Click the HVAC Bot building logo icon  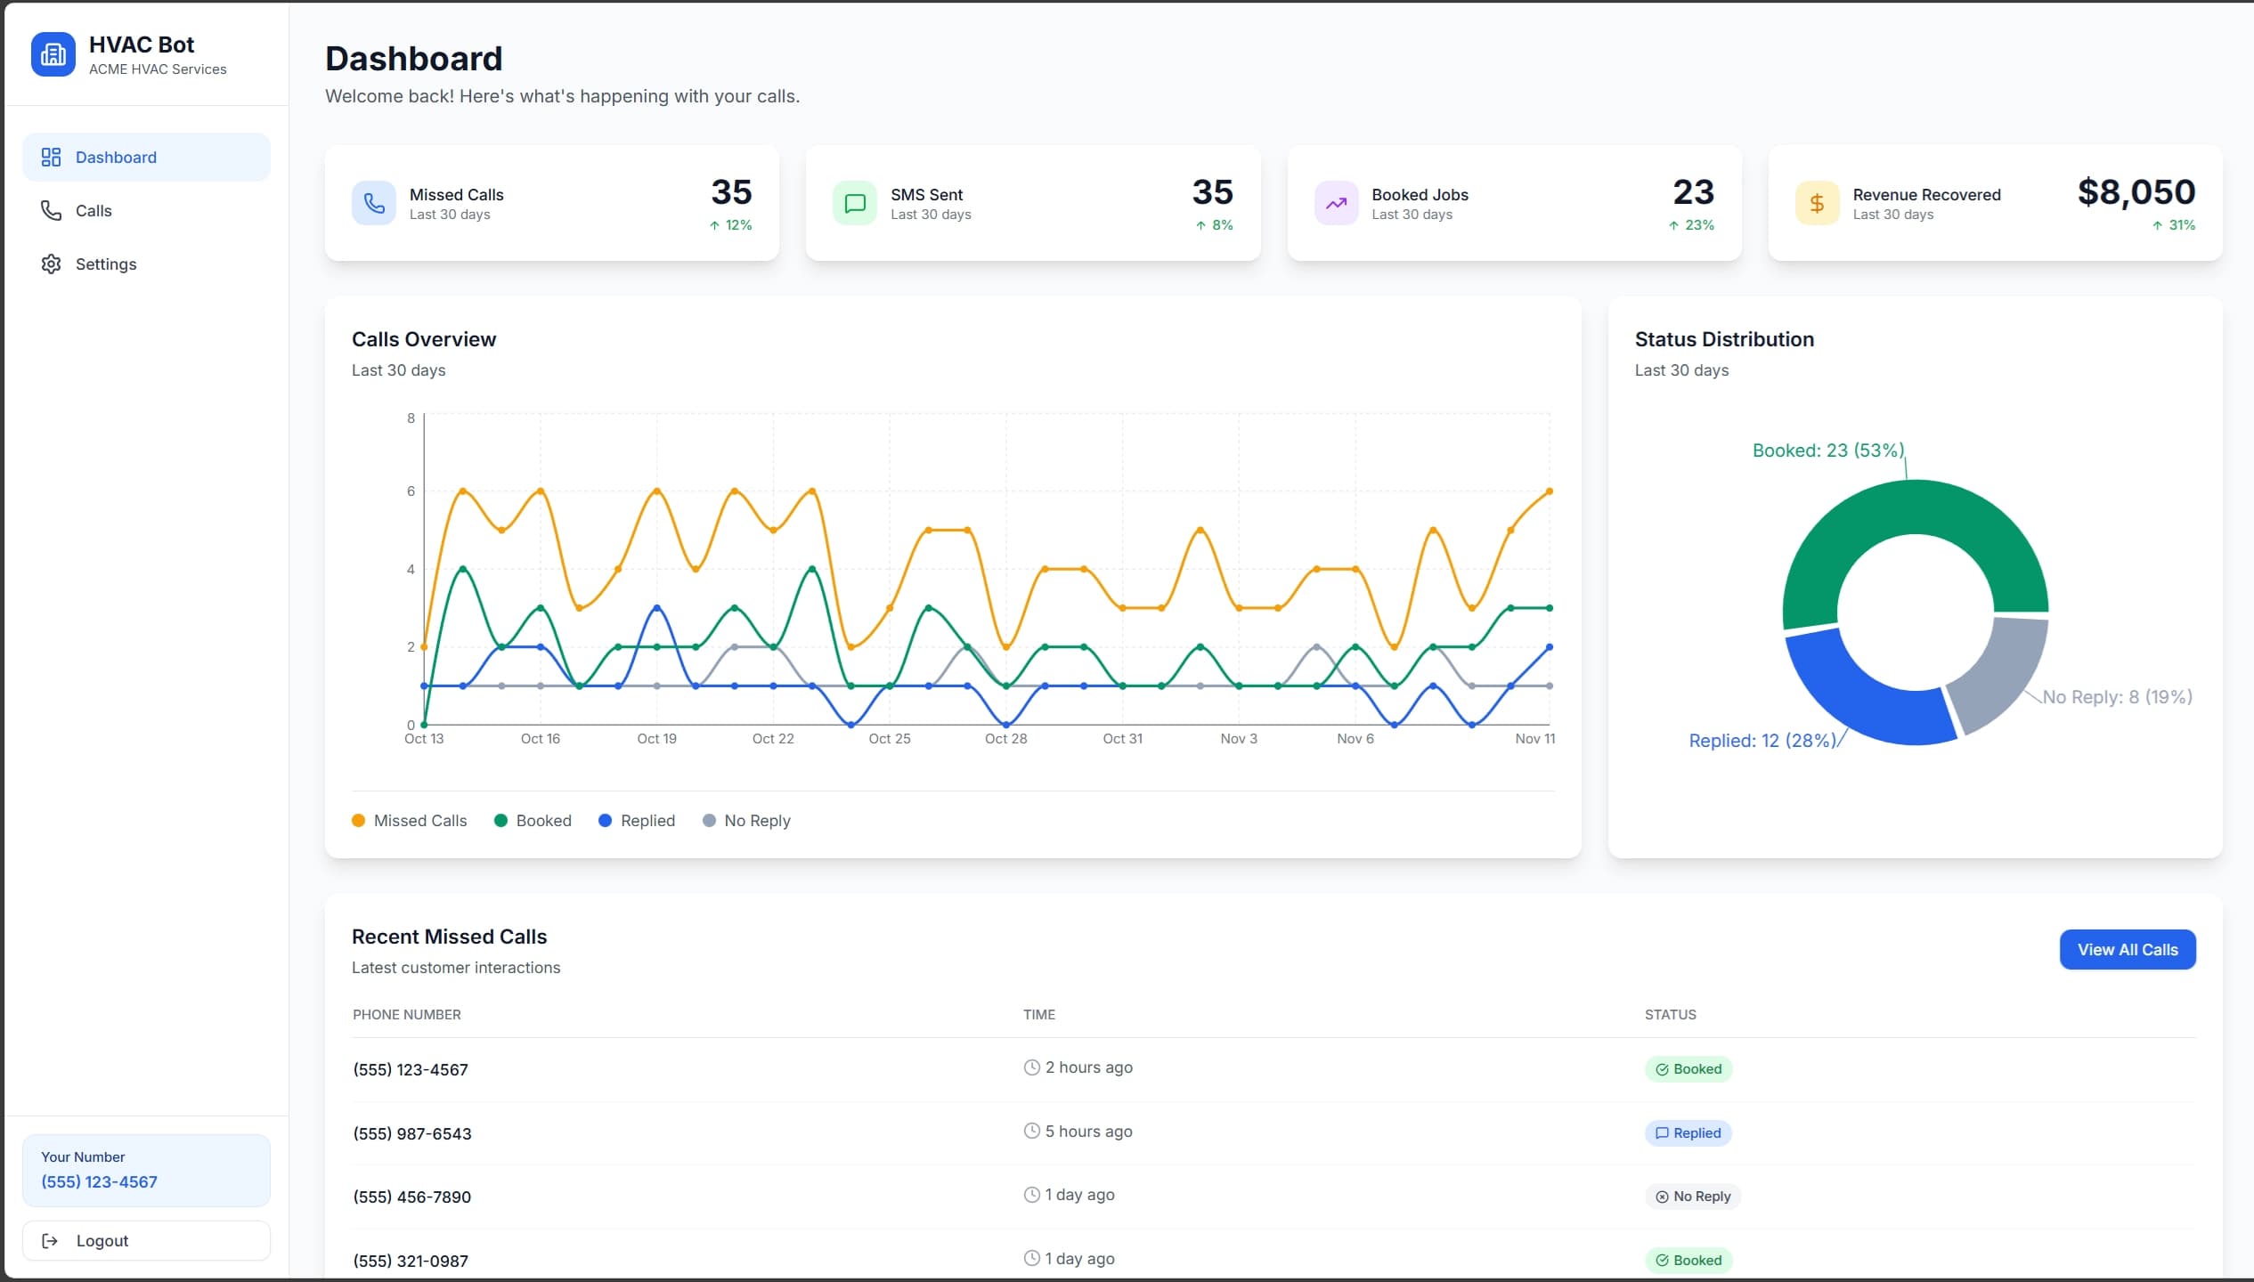coord(53,53)
